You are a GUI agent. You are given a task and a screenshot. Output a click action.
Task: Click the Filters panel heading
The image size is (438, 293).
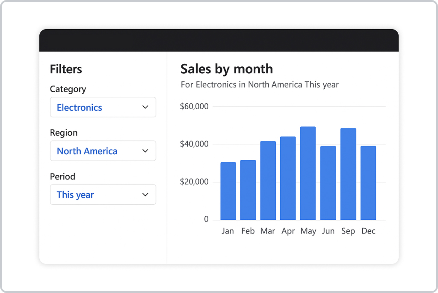point(66,69)
